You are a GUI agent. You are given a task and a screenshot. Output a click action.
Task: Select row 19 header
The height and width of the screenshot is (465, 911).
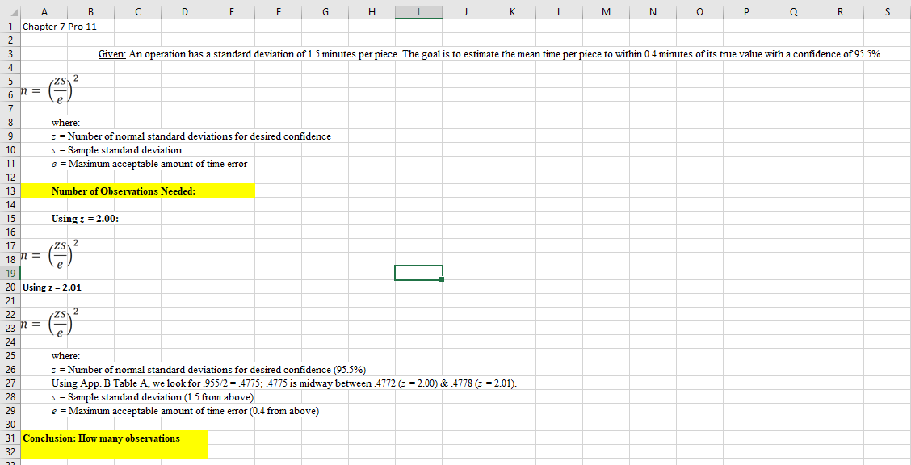[x=10, y=274]
